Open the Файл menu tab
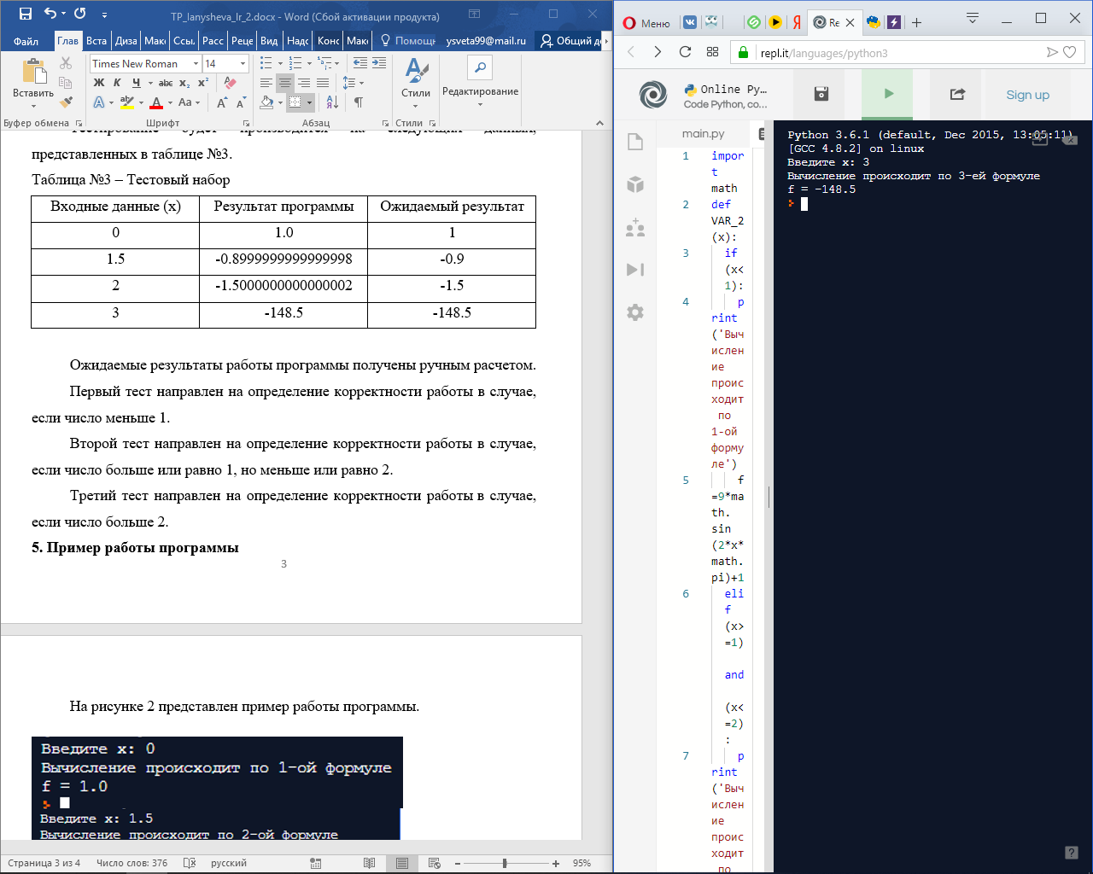Image resolution: width=1093 pixels, height=874 pixels. click(x=26, y=41)
